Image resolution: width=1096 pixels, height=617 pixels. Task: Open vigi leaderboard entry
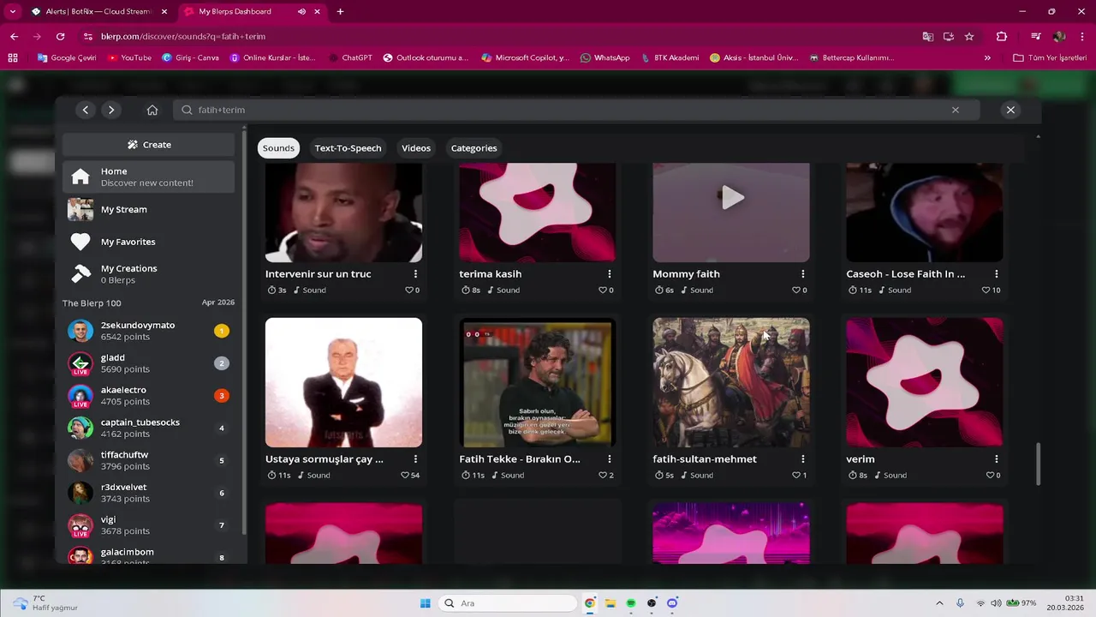[149, 525]
